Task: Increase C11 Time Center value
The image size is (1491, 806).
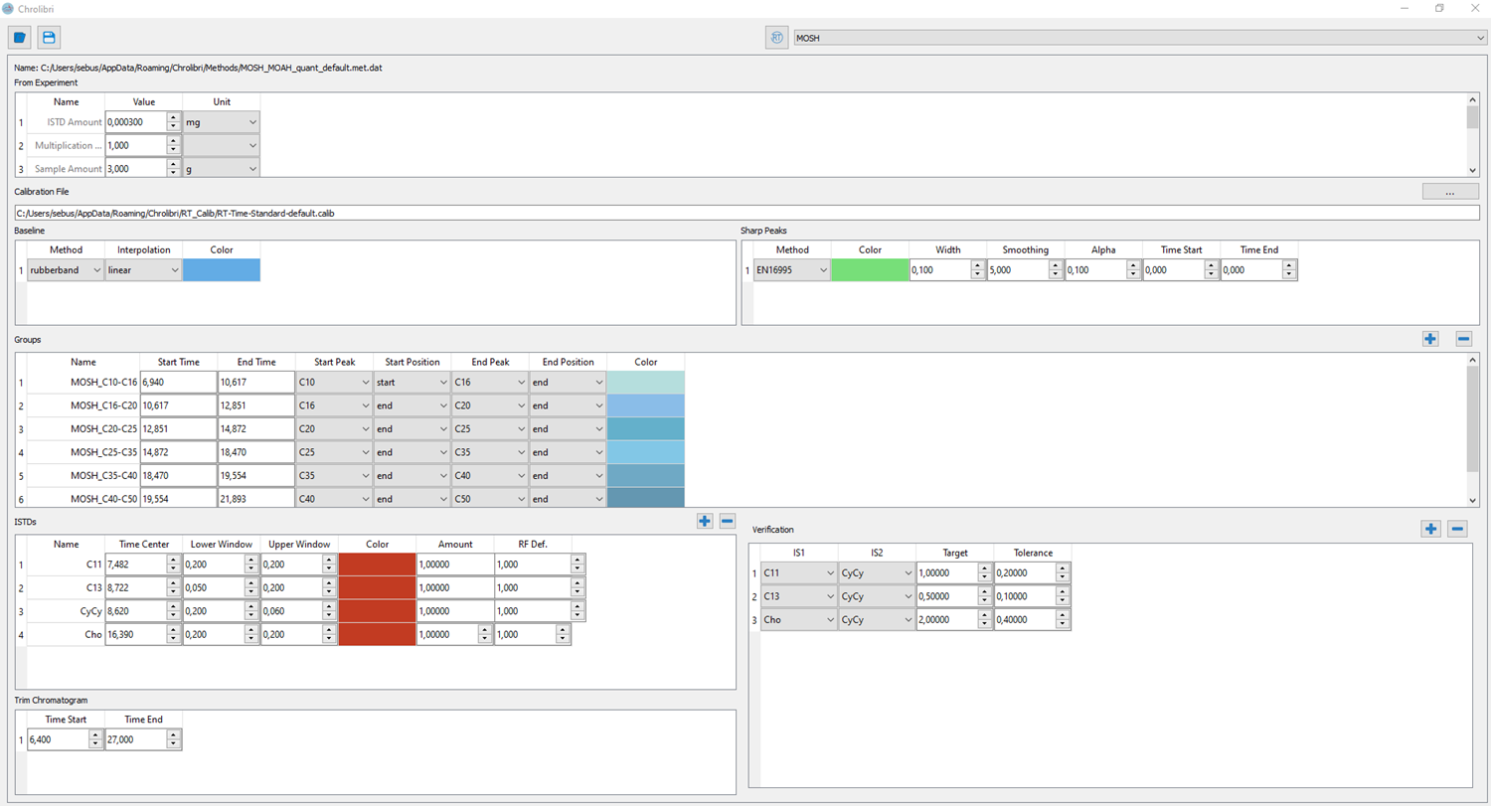Action: (173, 559)
